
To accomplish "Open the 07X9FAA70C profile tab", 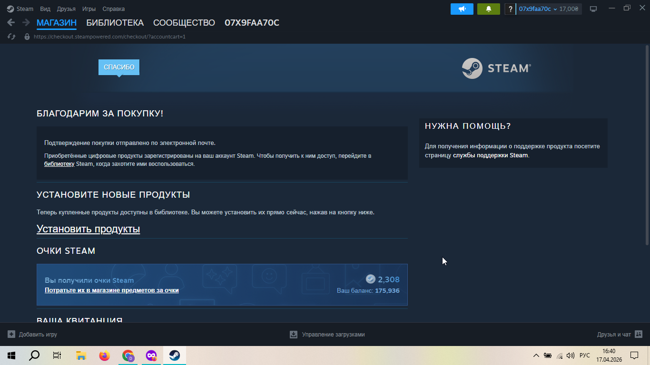I will pyautogui.click(x=252, y=23).
